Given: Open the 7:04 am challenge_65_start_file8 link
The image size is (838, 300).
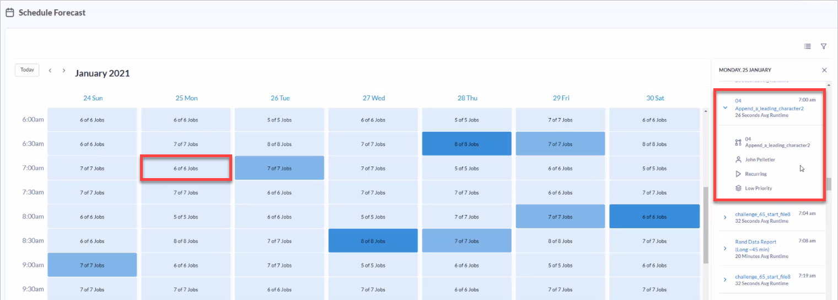Looking at the screenshot, I should tap(762, 214).
